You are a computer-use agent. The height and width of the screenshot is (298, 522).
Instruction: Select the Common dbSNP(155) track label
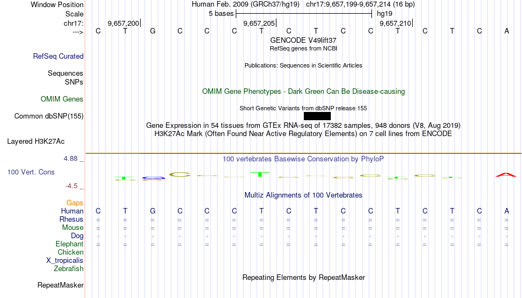pyautogui.click(x=49, y=116)
